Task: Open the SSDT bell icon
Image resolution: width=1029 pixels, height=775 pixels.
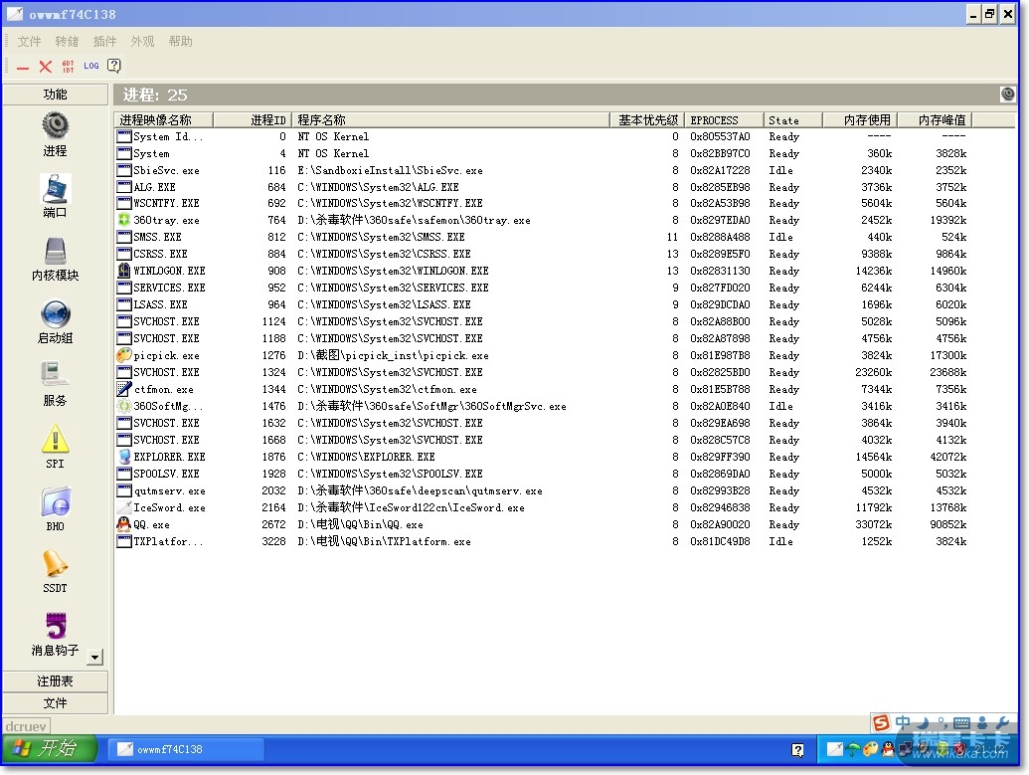Action: tap(55, 563)
